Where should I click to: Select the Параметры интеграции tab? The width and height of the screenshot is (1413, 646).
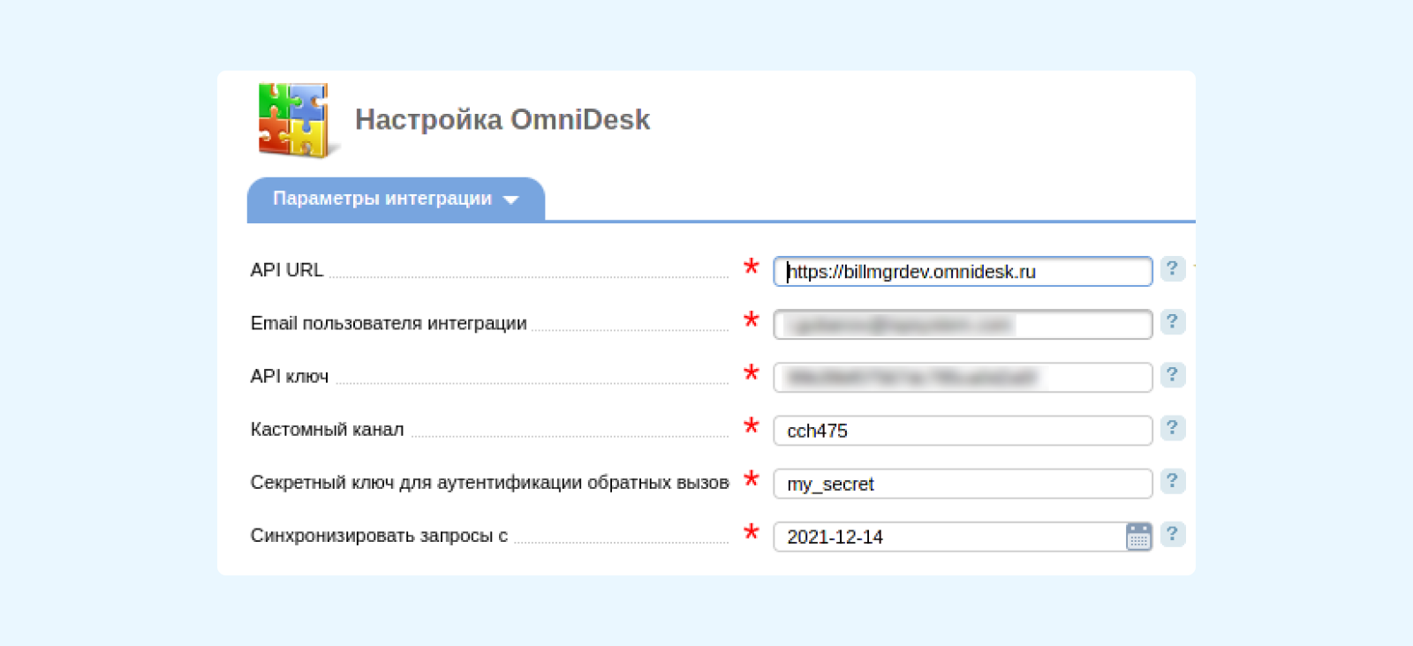396,199
